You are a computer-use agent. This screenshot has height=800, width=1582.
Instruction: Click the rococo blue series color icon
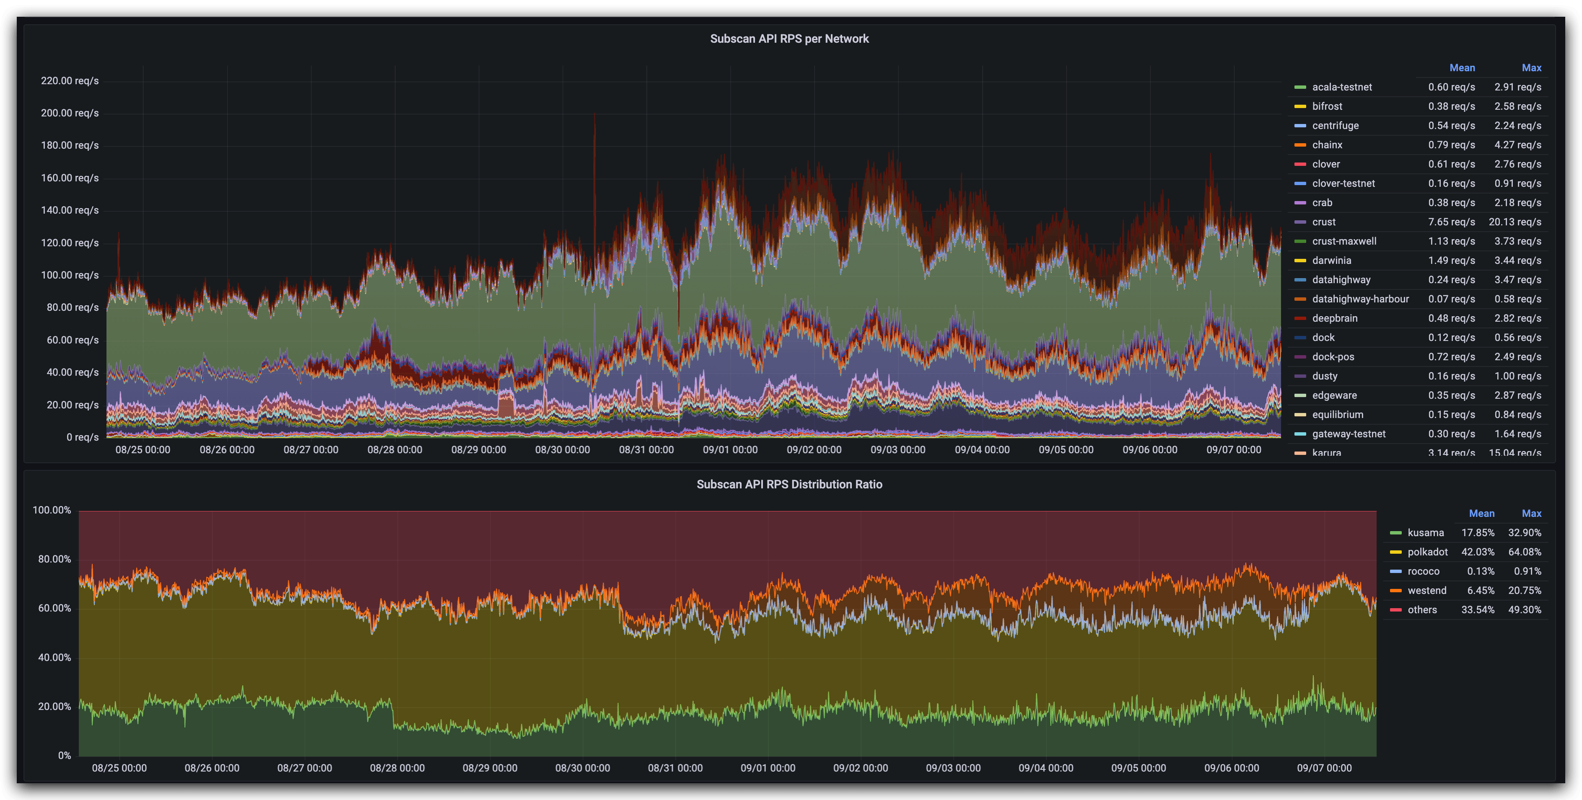click(x=1395, y=571)
